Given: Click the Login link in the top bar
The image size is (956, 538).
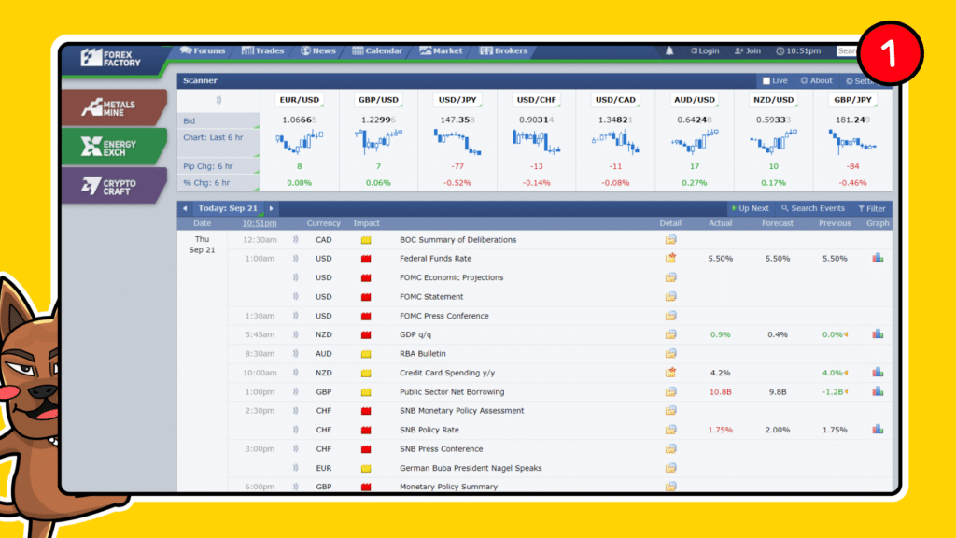Looking at the screenshot, I should pyautogui.click(x=707, y=51).
